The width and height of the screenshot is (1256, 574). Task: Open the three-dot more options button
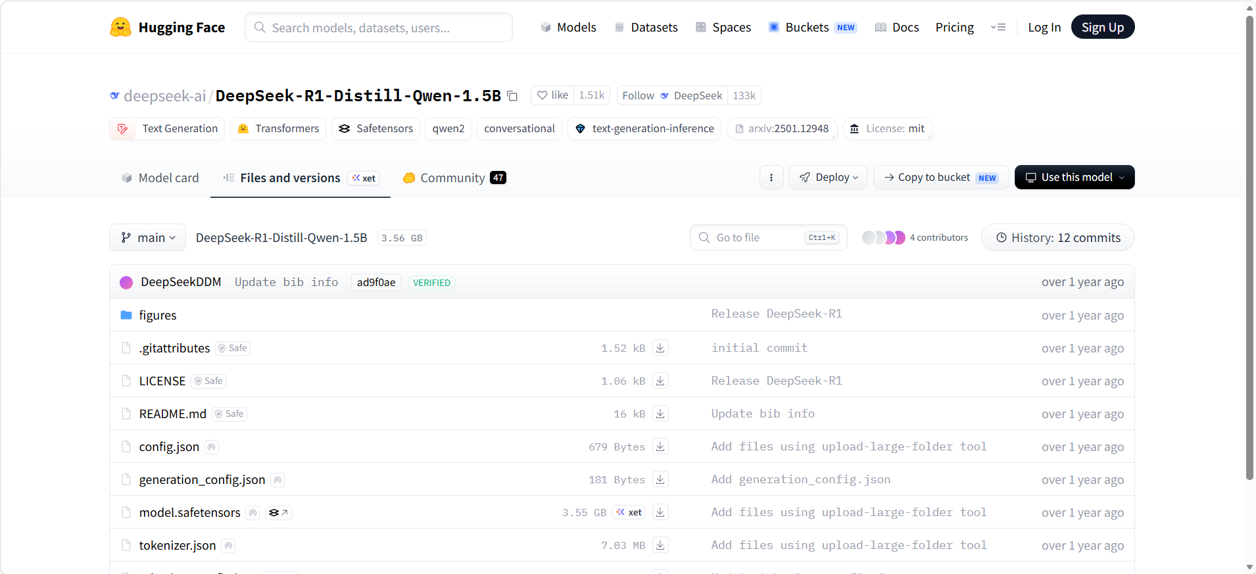[771, 178]
